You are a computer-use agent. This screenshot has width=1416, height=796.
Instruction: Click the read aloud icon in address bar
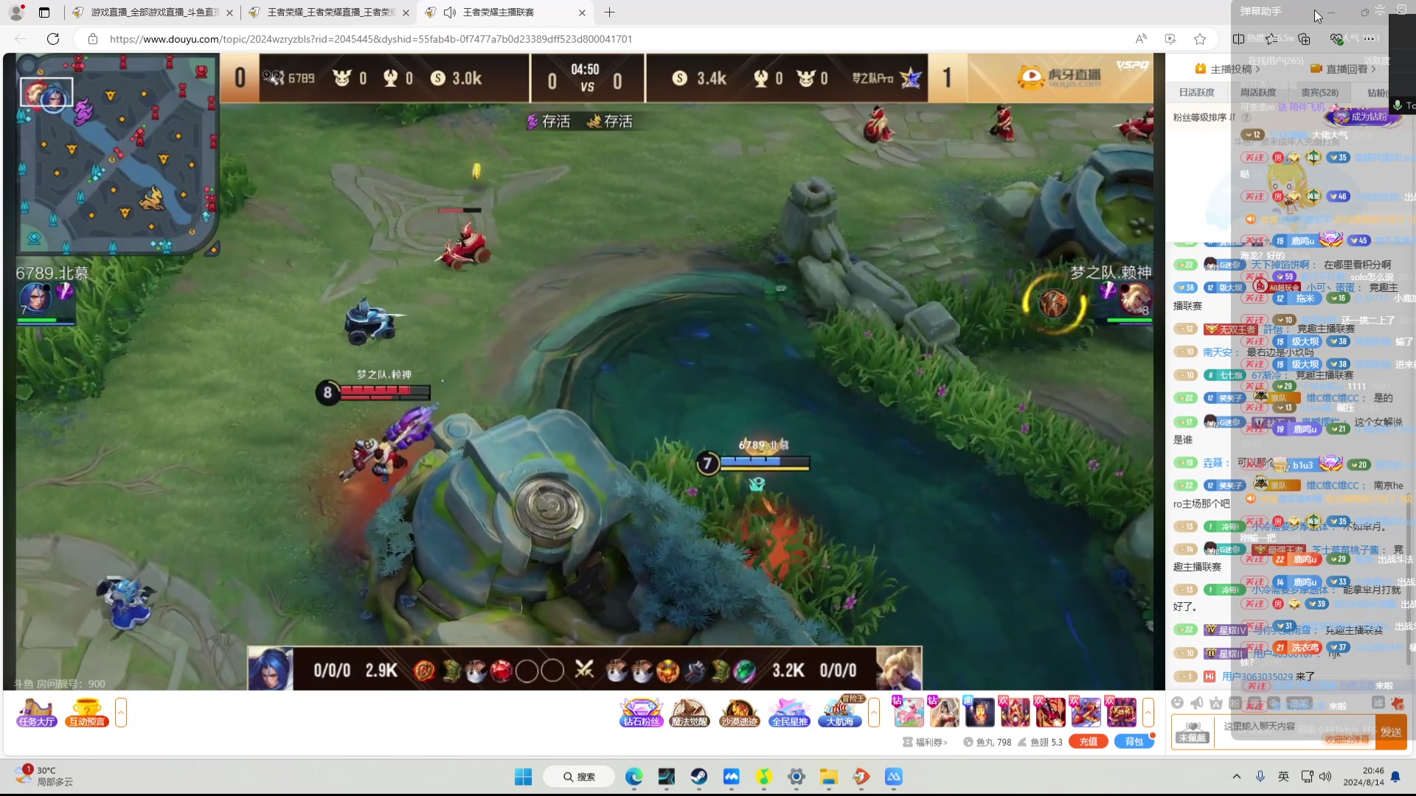1141,39
